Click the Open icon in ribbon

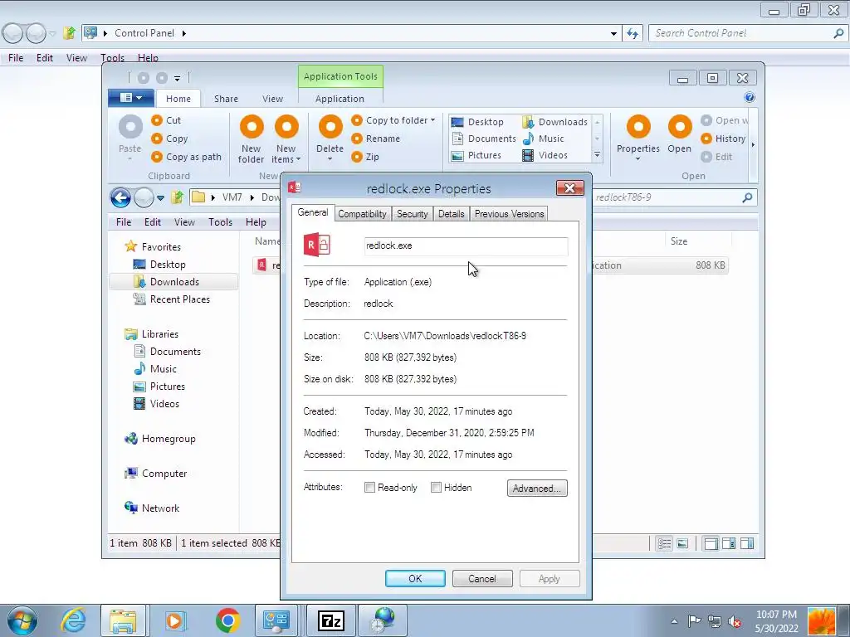pos(680,127)
